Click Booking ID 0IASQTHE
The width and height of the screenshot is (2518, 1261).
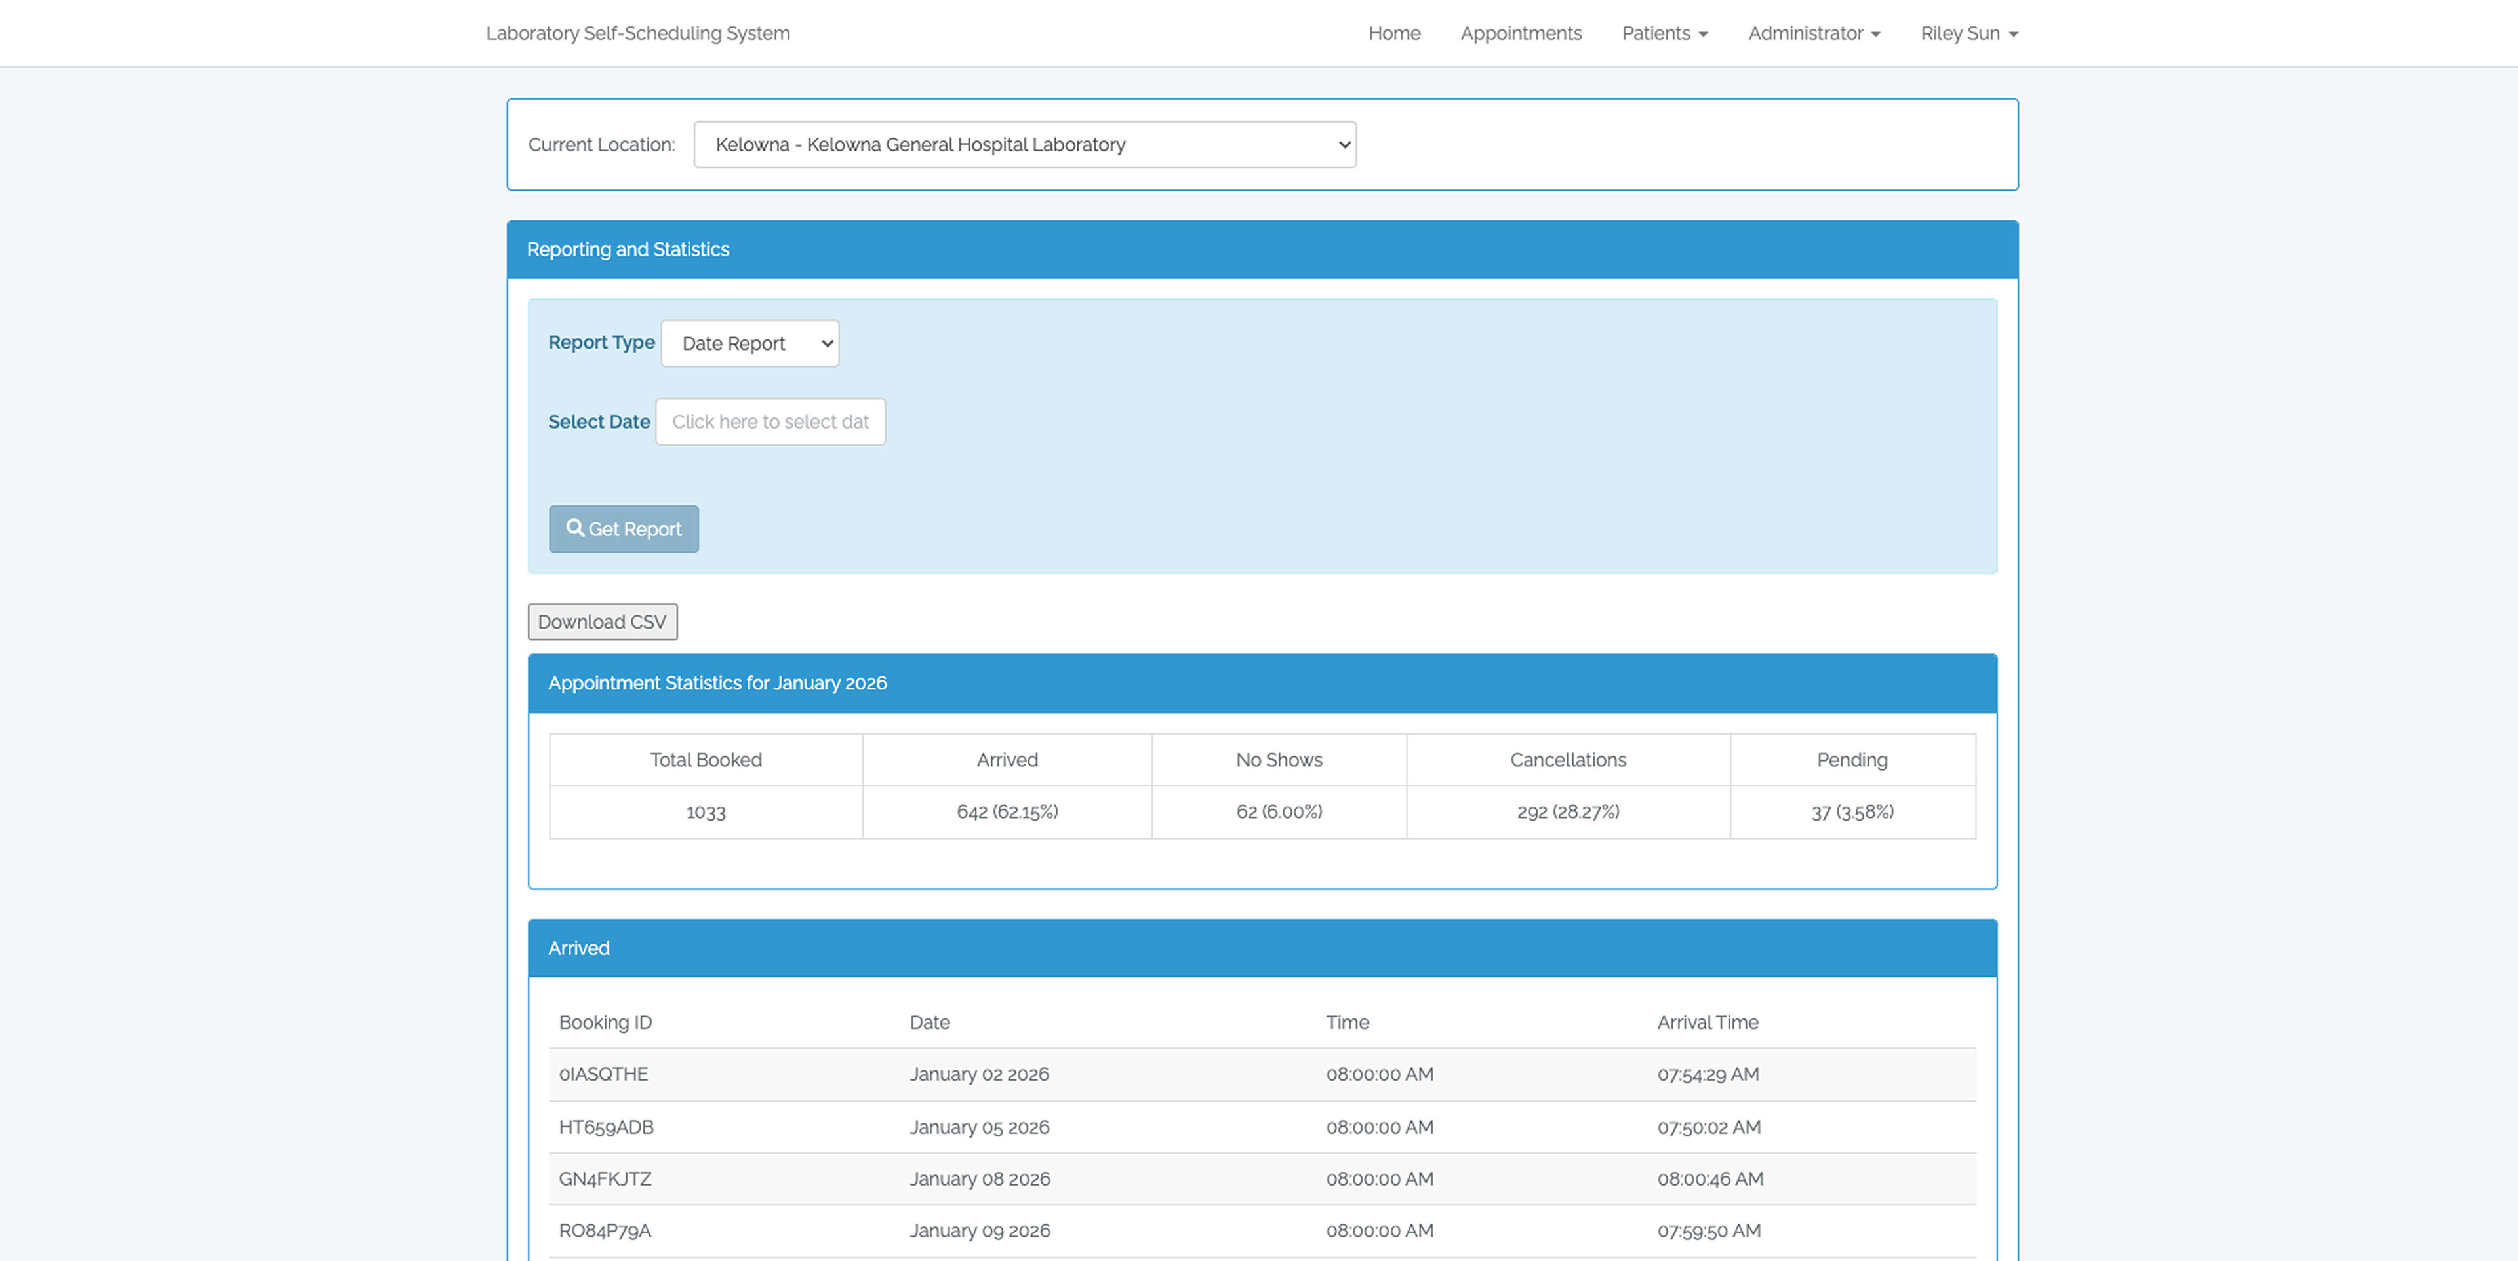tap(603, 1074)
